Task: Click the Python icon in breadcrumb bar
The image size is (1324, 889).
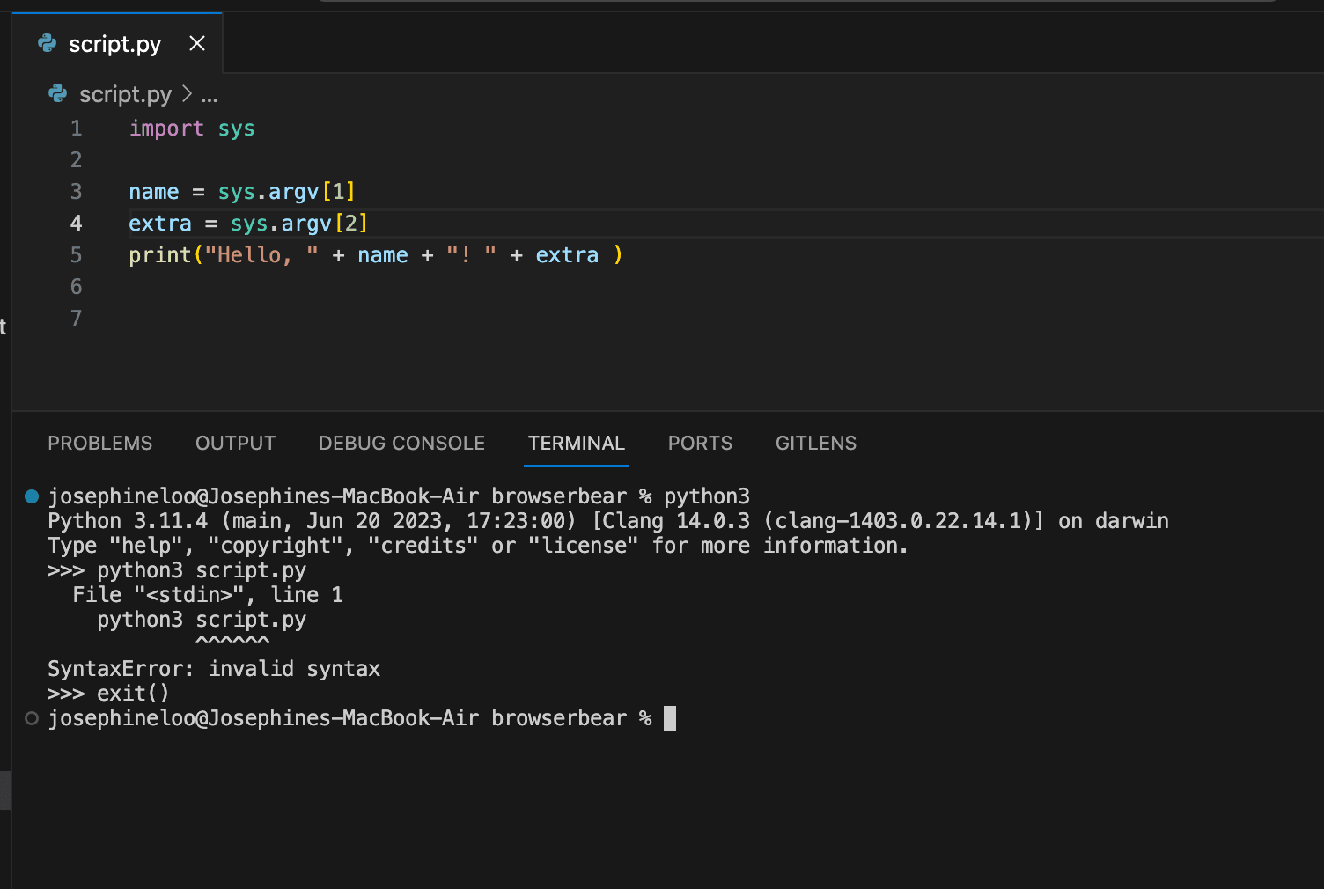Action: click(x=58, y=93)
